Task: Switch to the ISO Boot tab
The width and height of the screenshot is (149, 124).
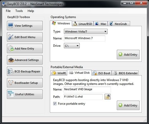Action: click(101, 73)
